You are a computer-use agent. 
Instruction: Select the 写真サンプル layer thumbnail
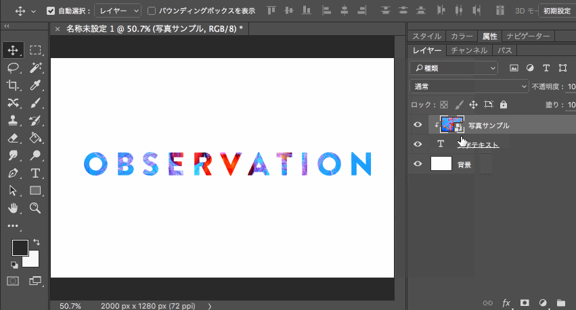tap(451, 124)
